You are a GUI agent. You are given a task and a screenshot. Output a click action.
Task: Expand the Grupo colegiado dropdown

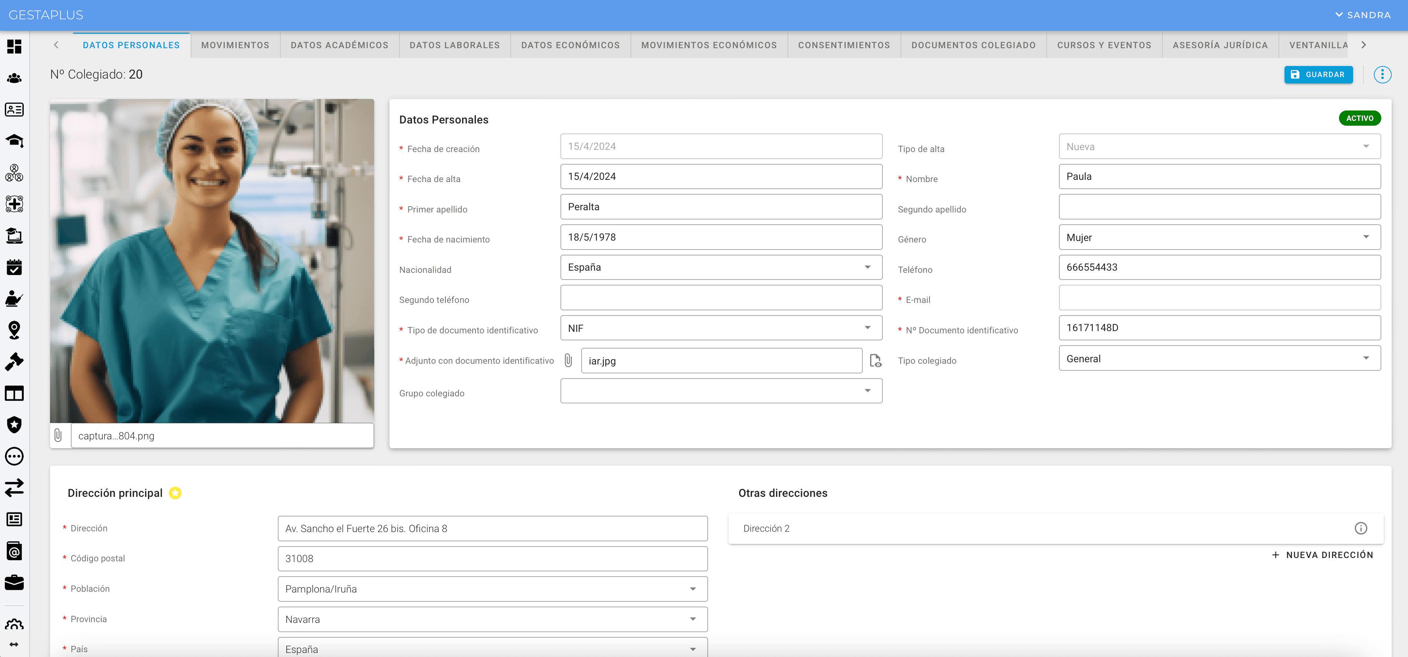[x=720, y=391]
